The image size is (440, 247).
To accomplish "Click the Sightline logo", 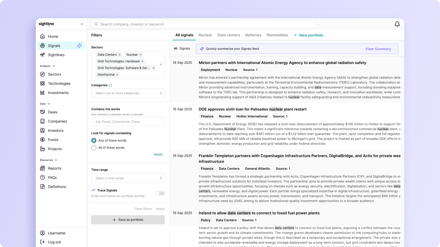I will click(x=47, y=24).
